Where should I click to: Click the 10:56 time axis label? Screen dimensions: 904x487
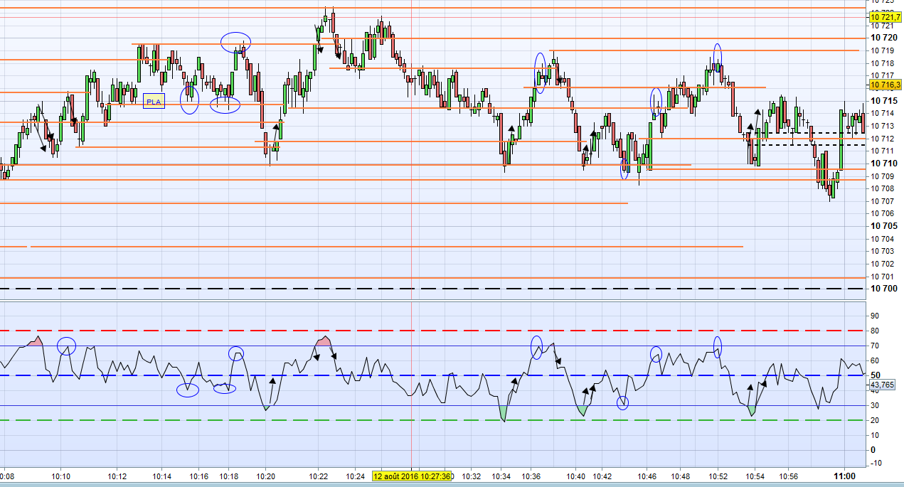point(788,476)
